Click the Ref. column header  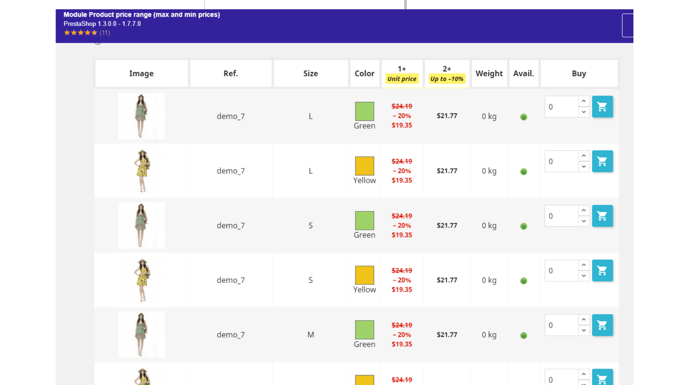coord(231,73)
